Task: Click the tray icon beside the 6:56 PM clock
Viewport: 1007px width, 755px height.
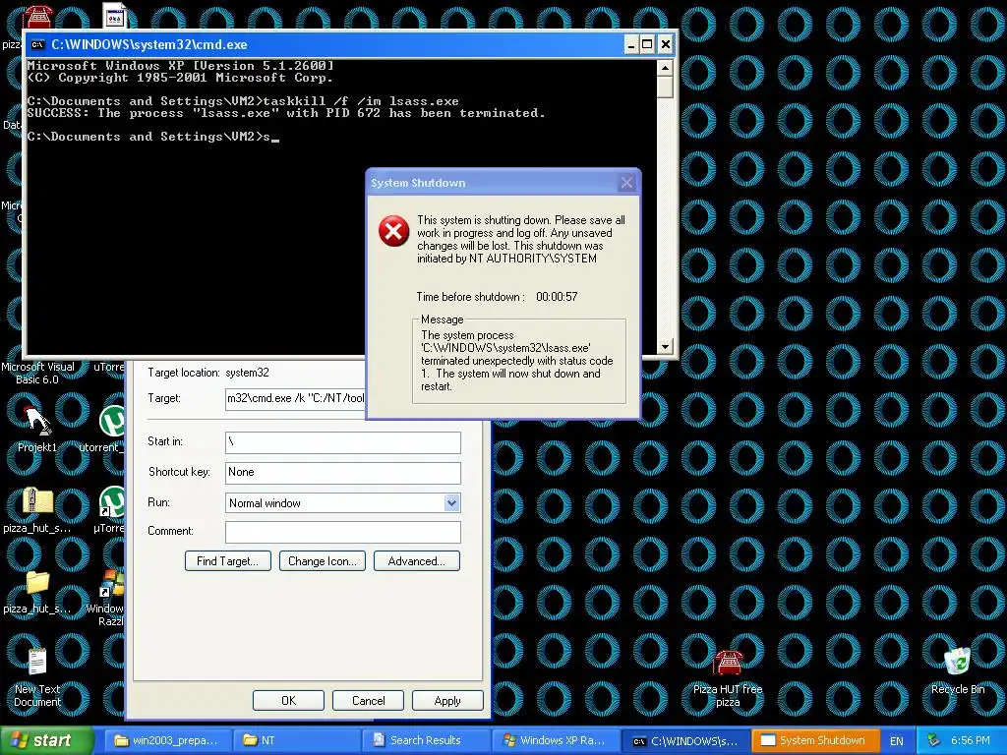Action: click(x=933, y=740)
